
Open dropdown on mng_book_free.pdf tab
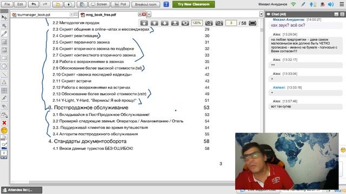pyautogui.click(x=139, y=15)
